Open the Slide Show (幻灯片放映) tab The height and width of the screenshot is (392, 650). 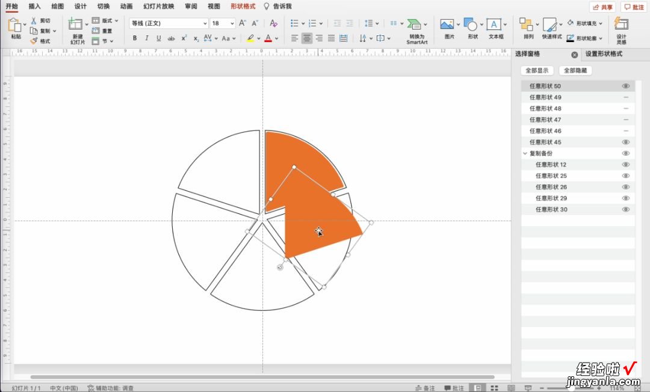[x=159, y=6]
